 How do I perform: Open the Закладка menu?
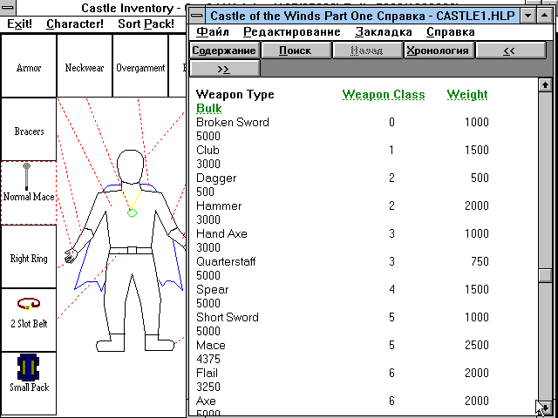coord(384,32)
